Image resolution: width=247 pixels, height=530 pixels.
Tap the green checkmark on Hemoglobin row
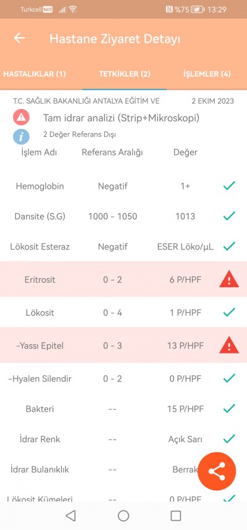click(229, 186)
